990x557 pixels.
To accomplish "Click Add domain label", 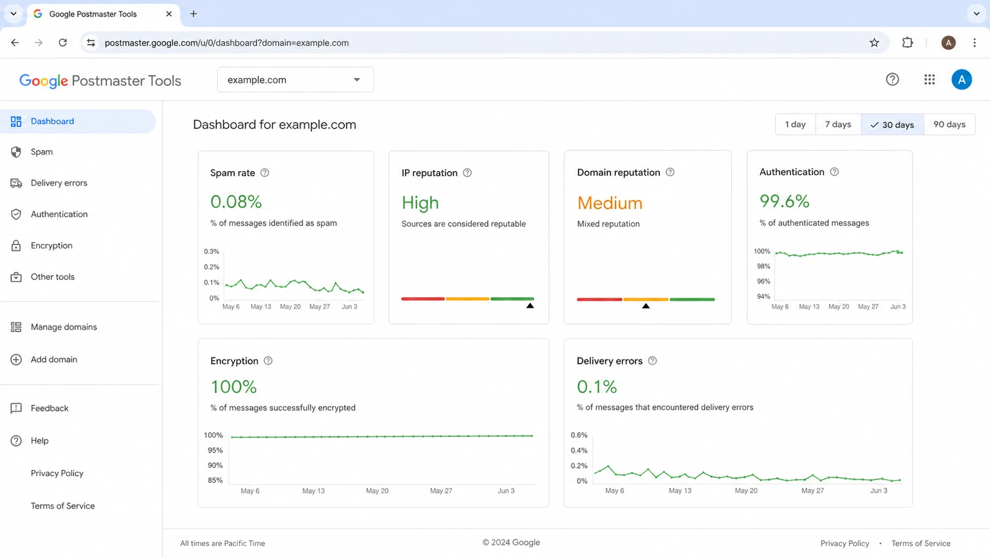I will [54, 359].
